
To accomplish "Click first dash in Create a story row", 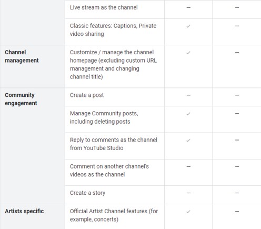I will click(x=188, y=193).
